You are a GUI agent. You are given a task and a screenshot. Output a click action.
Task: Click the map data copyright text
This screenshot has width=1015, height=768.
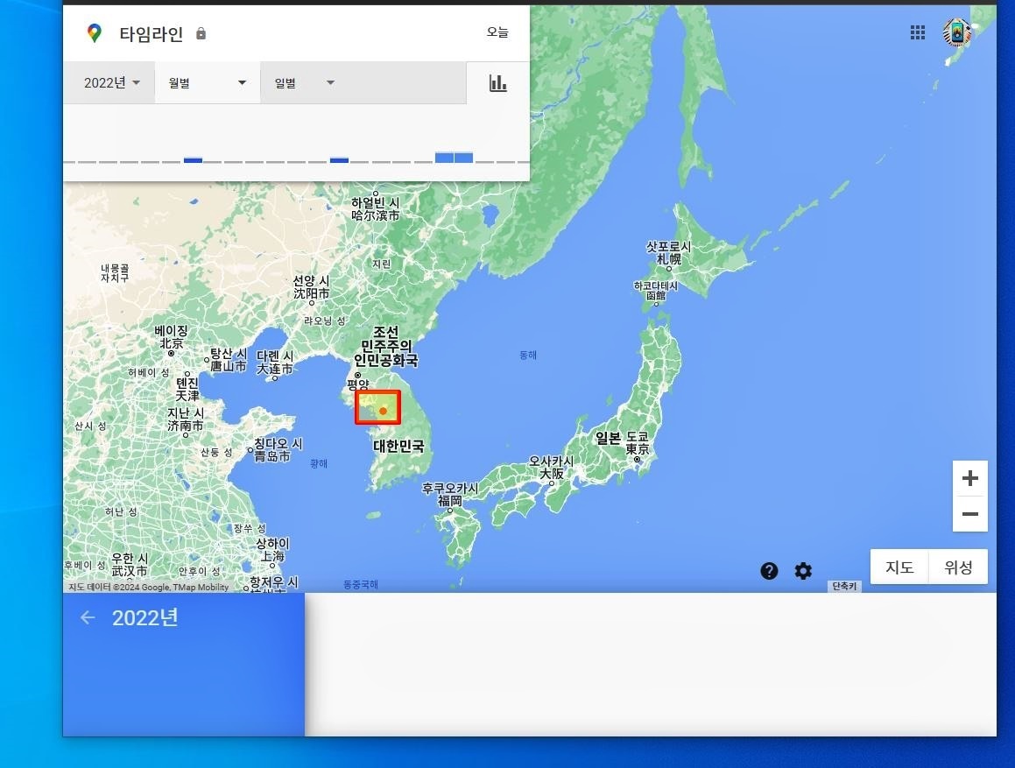(x=149, y=588)
